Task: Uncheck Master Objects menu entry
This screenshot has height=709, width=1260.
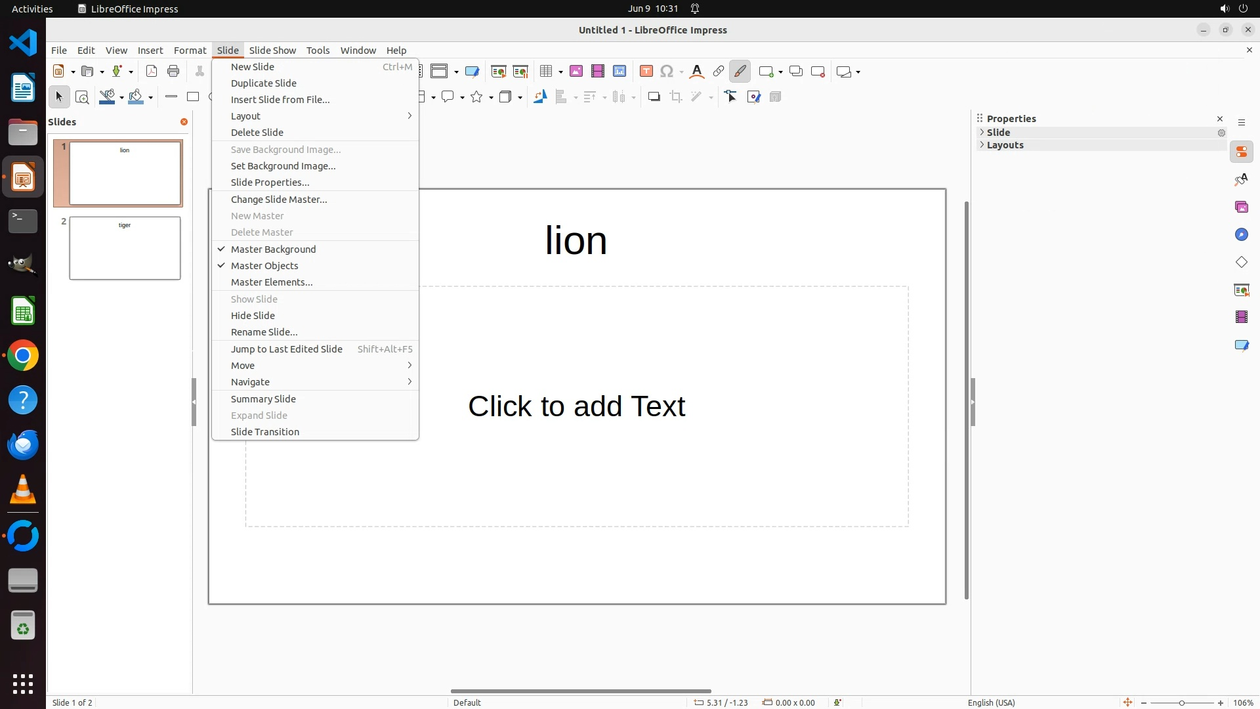Action: pos(264,266)
